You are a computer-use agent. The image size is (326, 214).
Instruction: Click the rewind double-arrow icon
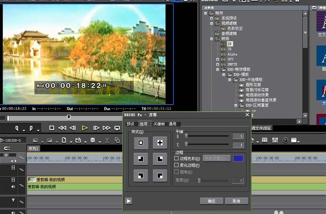coord(62,128)
